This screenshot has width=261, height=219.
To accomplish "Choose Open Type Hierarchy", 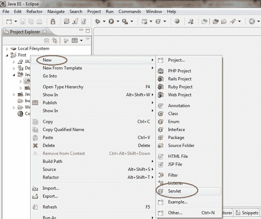I will [x=93, y=87].
